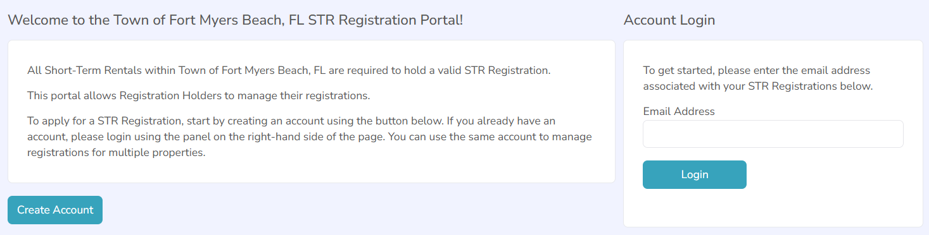Click the Create Account button
929x235 pixels.
[x=55, y=210]
